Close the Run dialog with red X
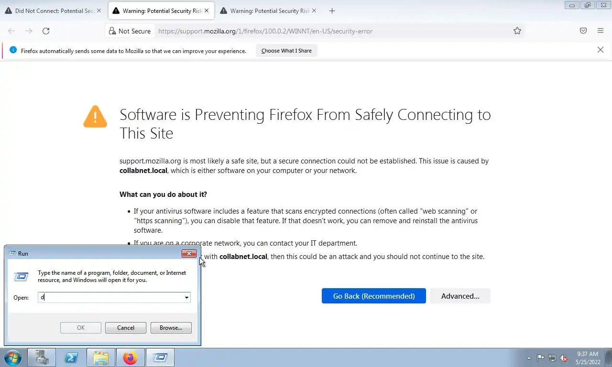The image size is (612, 367). point(189,253)
